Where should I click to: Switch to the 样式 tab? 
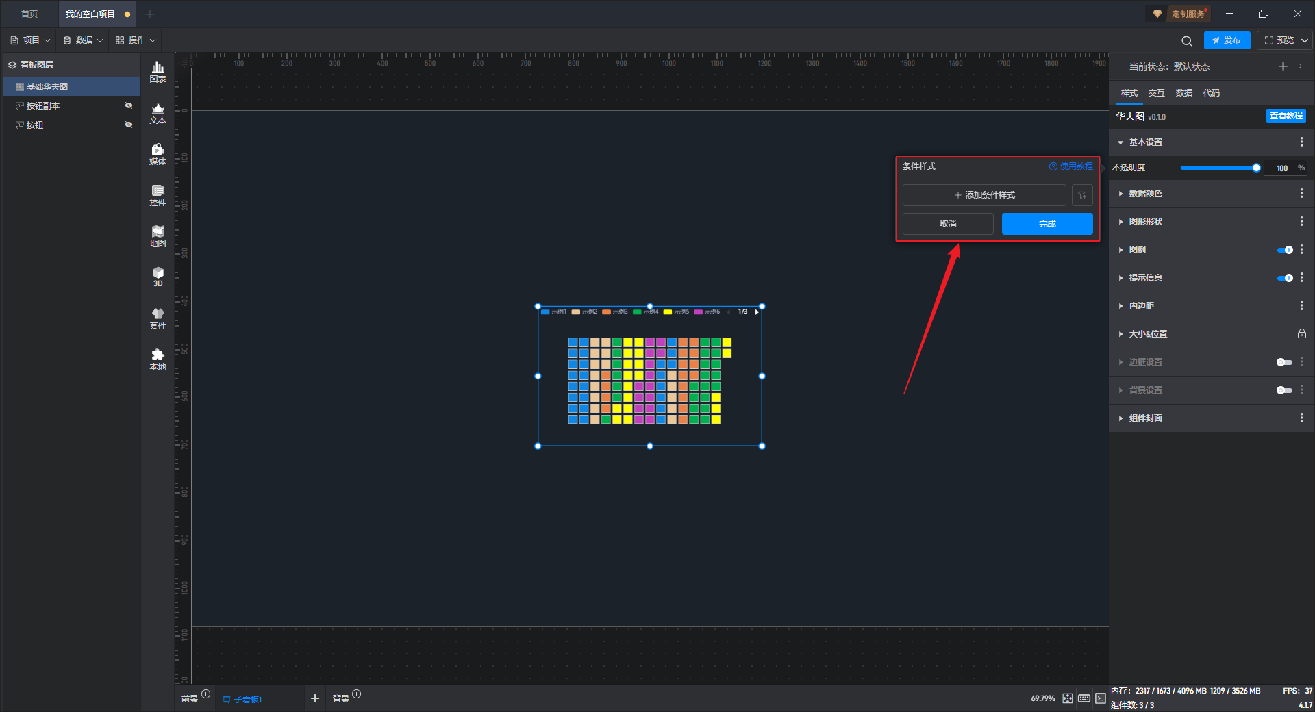pos(1129,93)
